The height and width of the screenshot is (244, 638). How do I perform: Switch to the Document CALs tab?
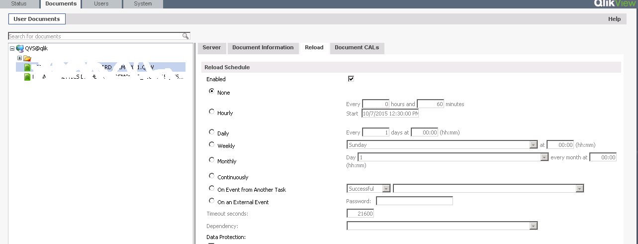click(357, 48)
